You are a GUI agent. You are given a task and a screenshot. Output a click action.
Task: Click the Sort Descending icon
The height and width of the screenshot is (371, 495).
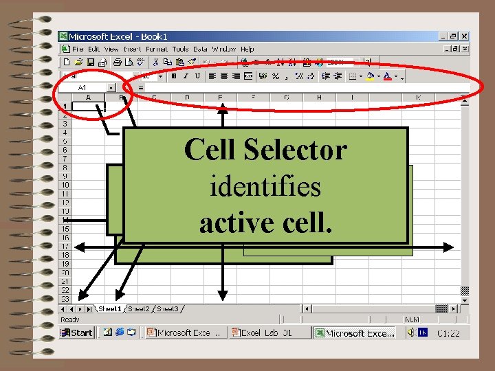(x=292, y=62)
